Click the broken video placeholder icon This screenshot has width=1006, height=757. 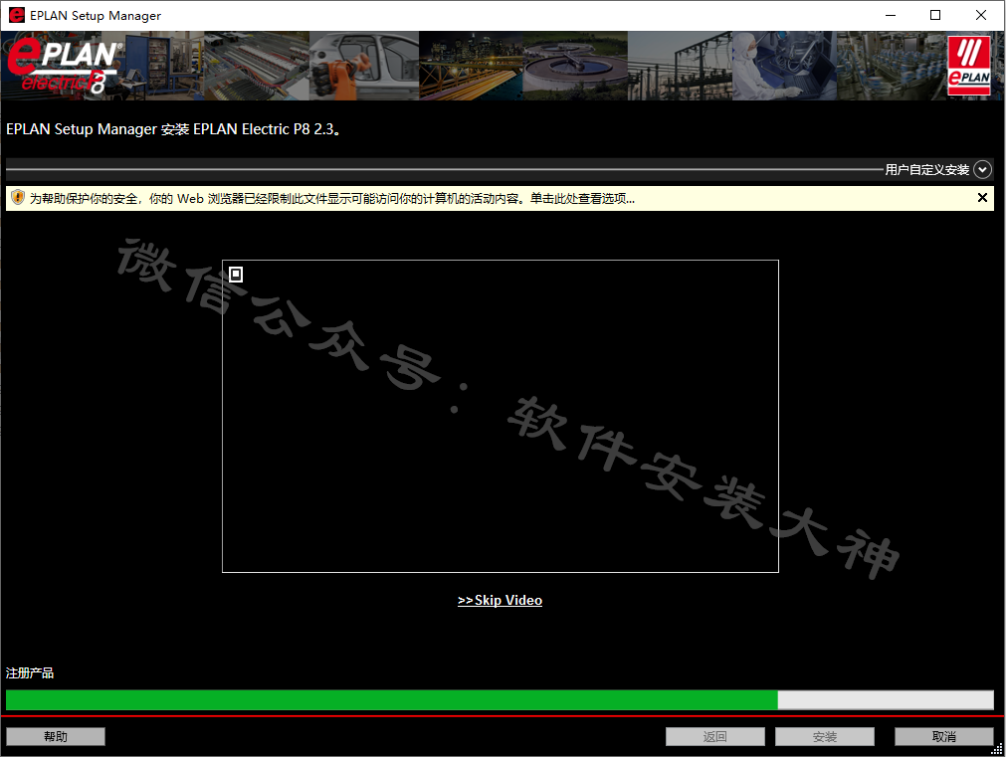(x=236, y=275)
